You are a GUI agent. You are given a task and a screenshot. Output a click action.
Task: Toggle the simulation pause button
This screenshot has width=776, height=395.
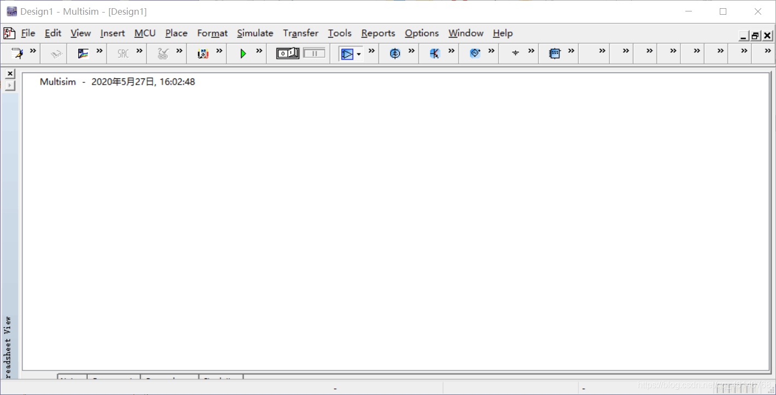tap(314, 53)
